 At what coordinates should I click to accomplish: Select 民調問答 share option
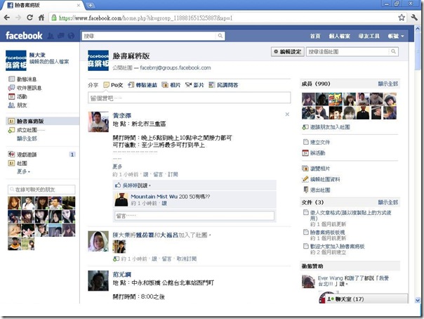pos(223,85)
